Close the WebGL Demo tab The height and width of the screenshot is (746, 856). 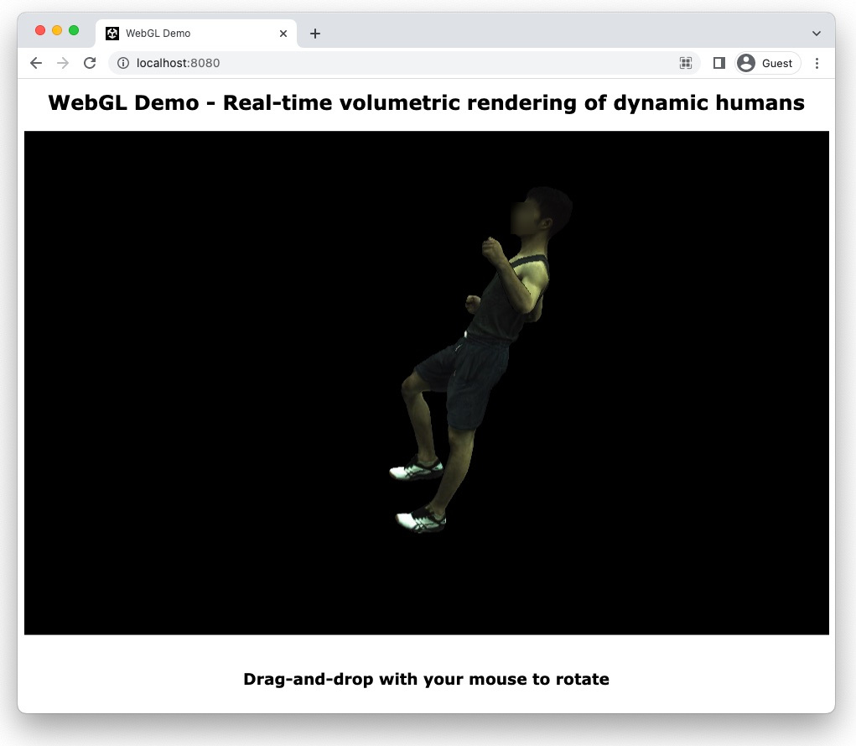[283, 34]
